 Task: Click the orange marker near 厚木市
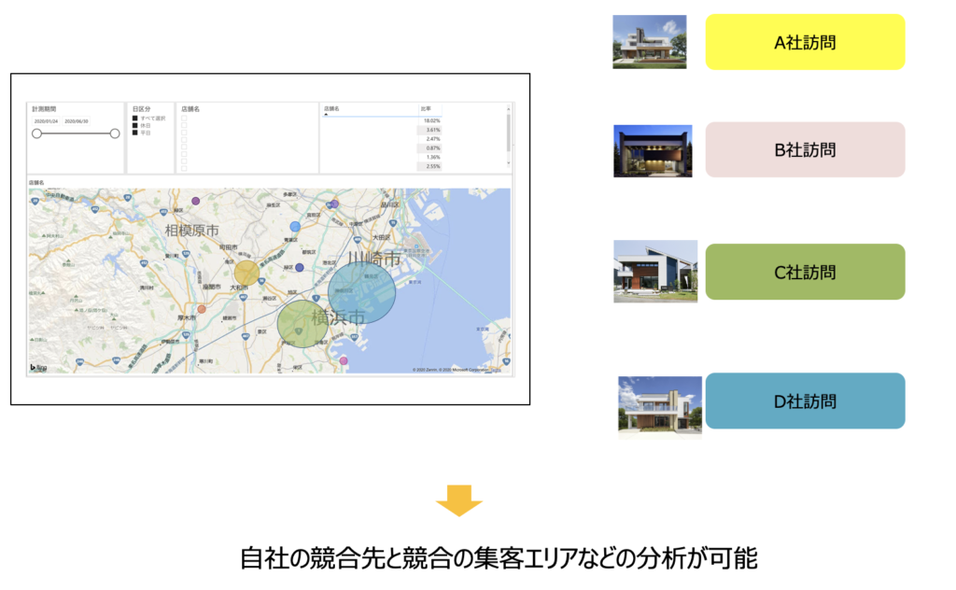[x=202, y=309]
